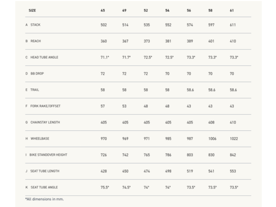
Task: Click the stack value 611
Action: coord(233,25)
